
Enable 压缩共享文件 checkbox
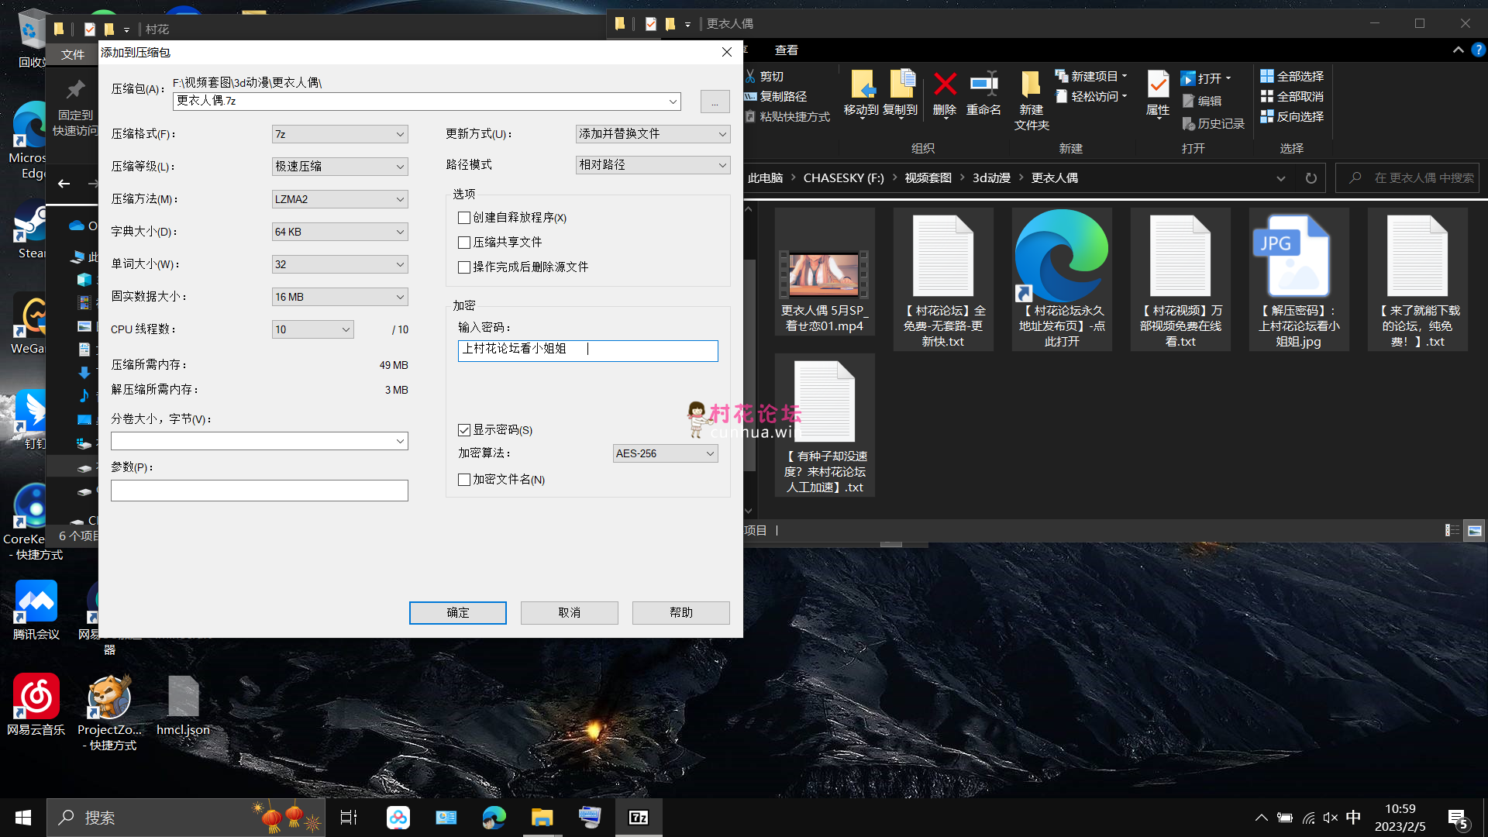pyautogui.click(x=464, y=243)
